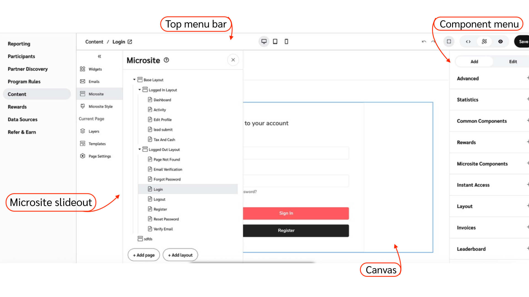
Task: Click the Add page button
Action: point(144,255)
